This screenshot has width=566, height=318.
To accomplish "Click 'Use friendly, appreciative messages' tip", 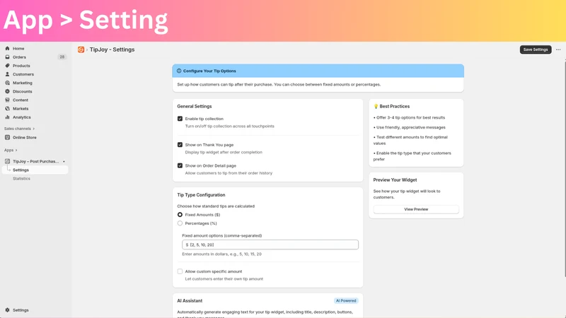I will pyautogui.click(x=411, y=127).
